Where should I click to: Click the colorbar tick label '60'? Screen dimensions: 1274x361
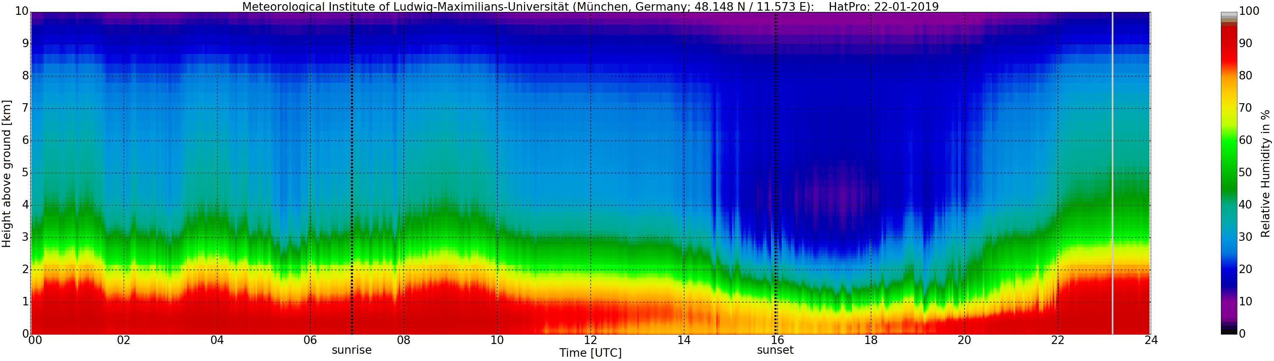coord(1245,141)
